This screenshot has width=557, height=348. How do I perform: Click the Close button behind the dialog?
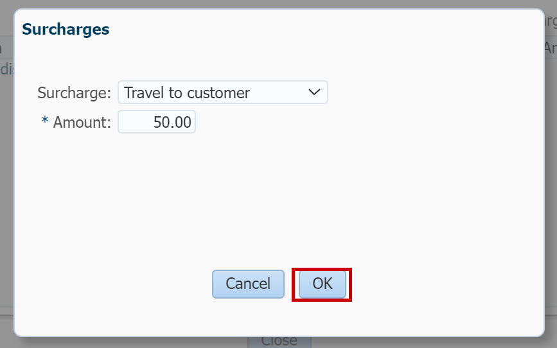tap(279, 340)
